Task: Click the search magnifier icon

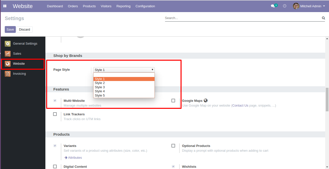Action: (x=323, y=18)
